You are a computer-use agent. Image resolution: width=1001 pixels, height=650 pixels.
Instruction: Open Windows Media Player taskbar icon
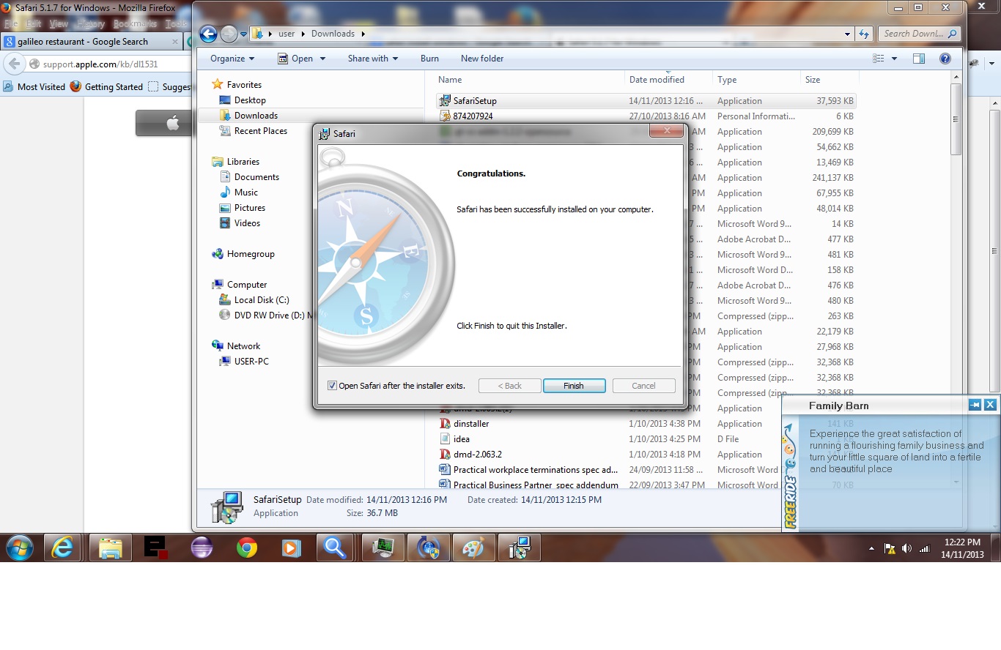[x=292, y=548]
